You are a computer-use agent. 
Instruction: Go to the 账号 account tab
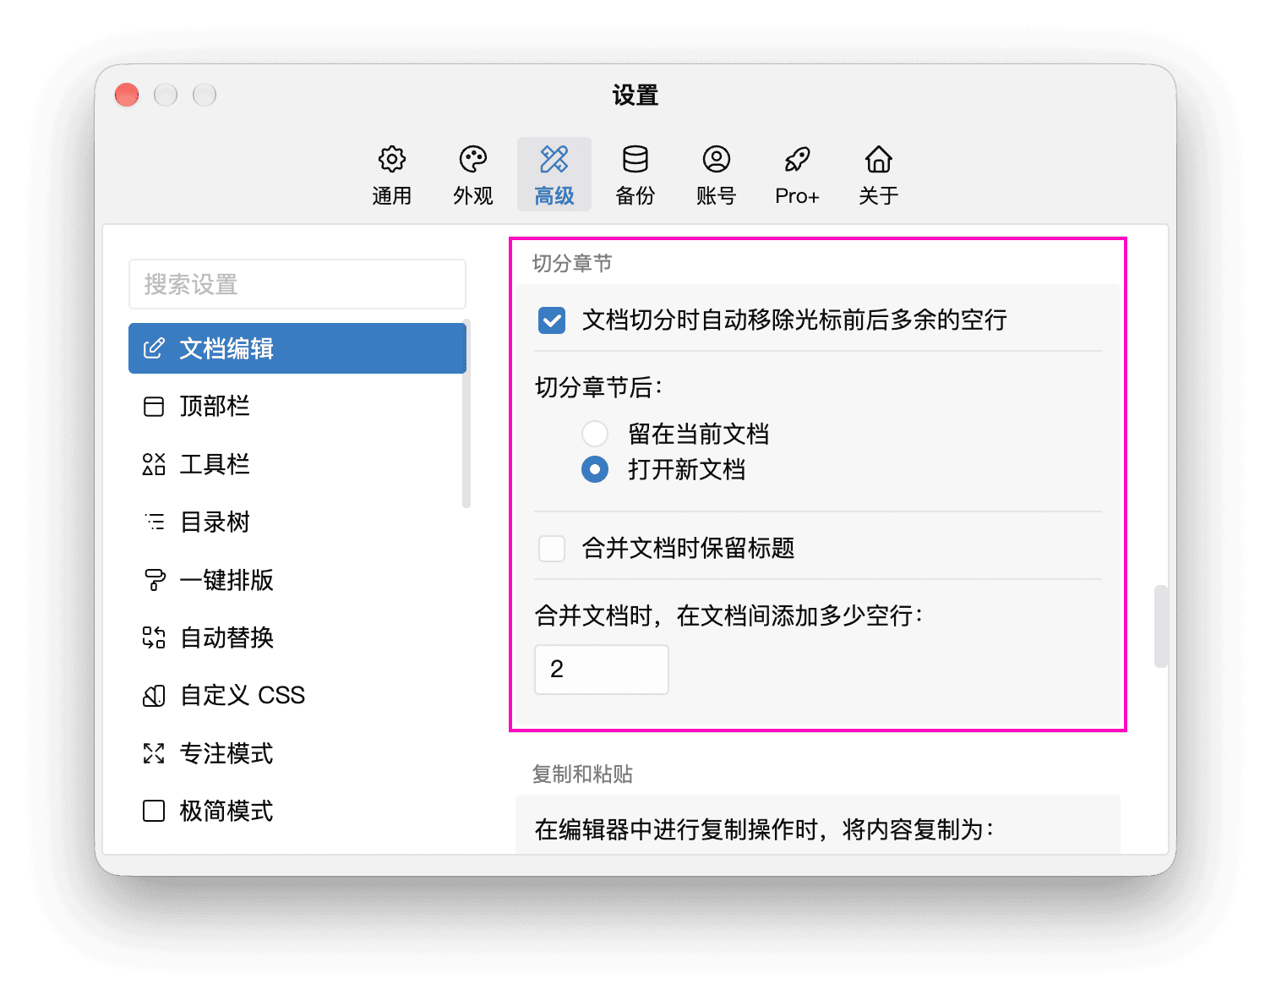[x=716, y=175]
